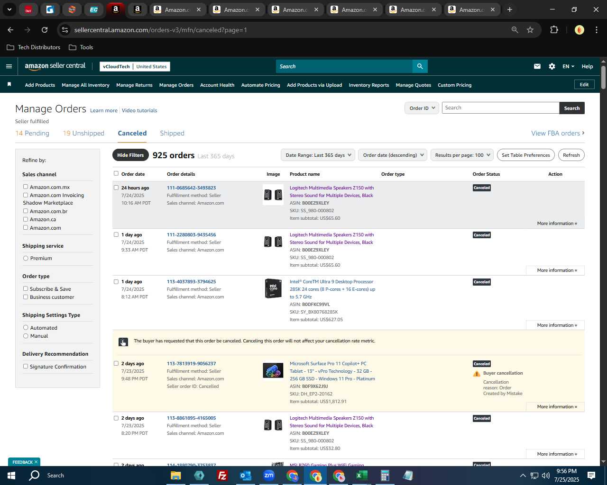Click the site information icon in address bar
The width and height of the screenshot is (607, 485).
point(65,30)
